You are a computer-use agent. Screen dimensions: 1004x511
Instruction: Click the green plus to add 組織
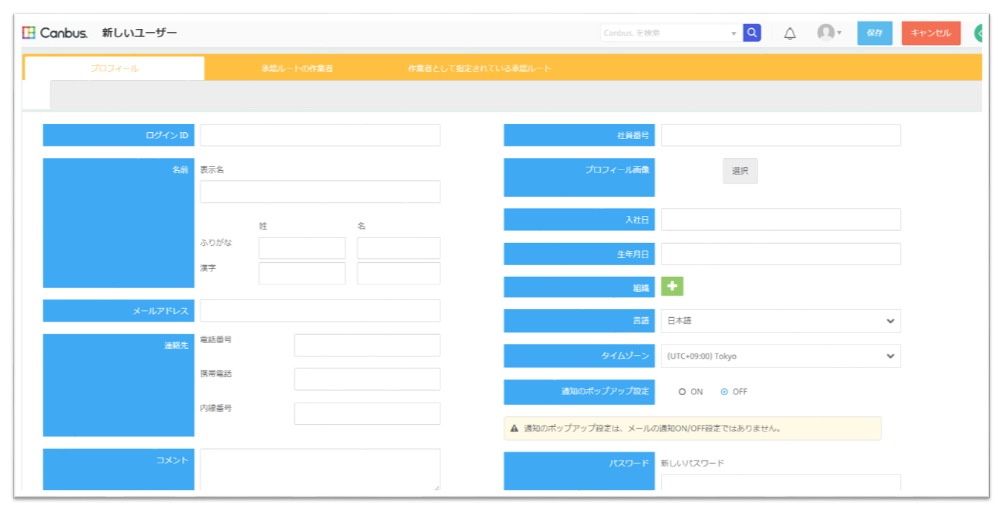pos(672,286)
